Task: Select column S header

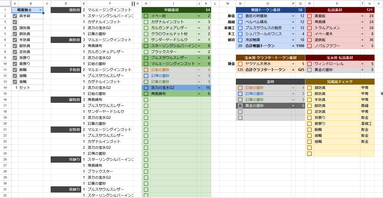Action: coord(337,4)
